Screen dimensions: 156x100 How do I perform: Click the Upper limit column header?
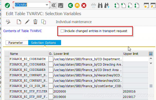pos(136,54)
